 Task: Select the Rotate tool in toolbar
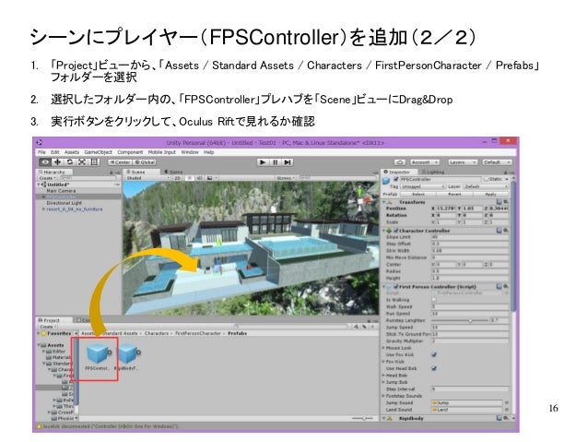(x=70, y=161)
